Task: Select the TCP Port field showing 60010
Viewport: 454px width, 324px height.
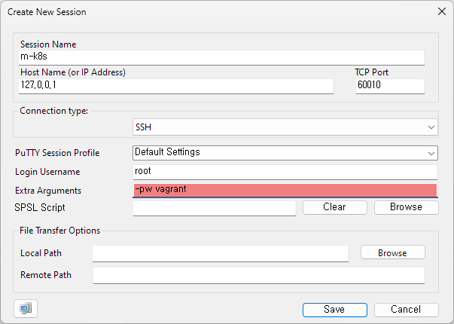Action: 390,86
